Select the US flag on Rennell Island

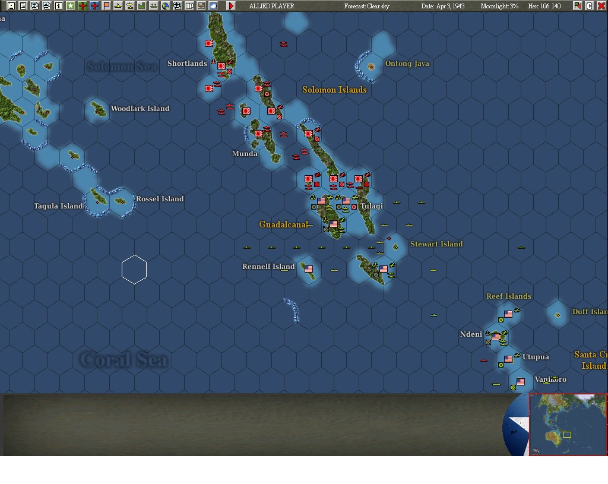309,269
